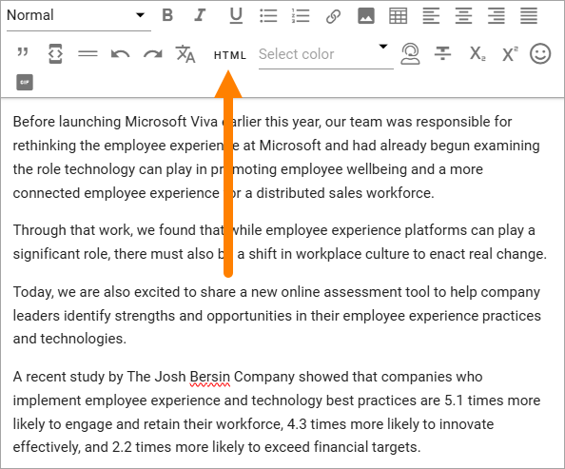Toggle bold formatting

coord(167,15)
